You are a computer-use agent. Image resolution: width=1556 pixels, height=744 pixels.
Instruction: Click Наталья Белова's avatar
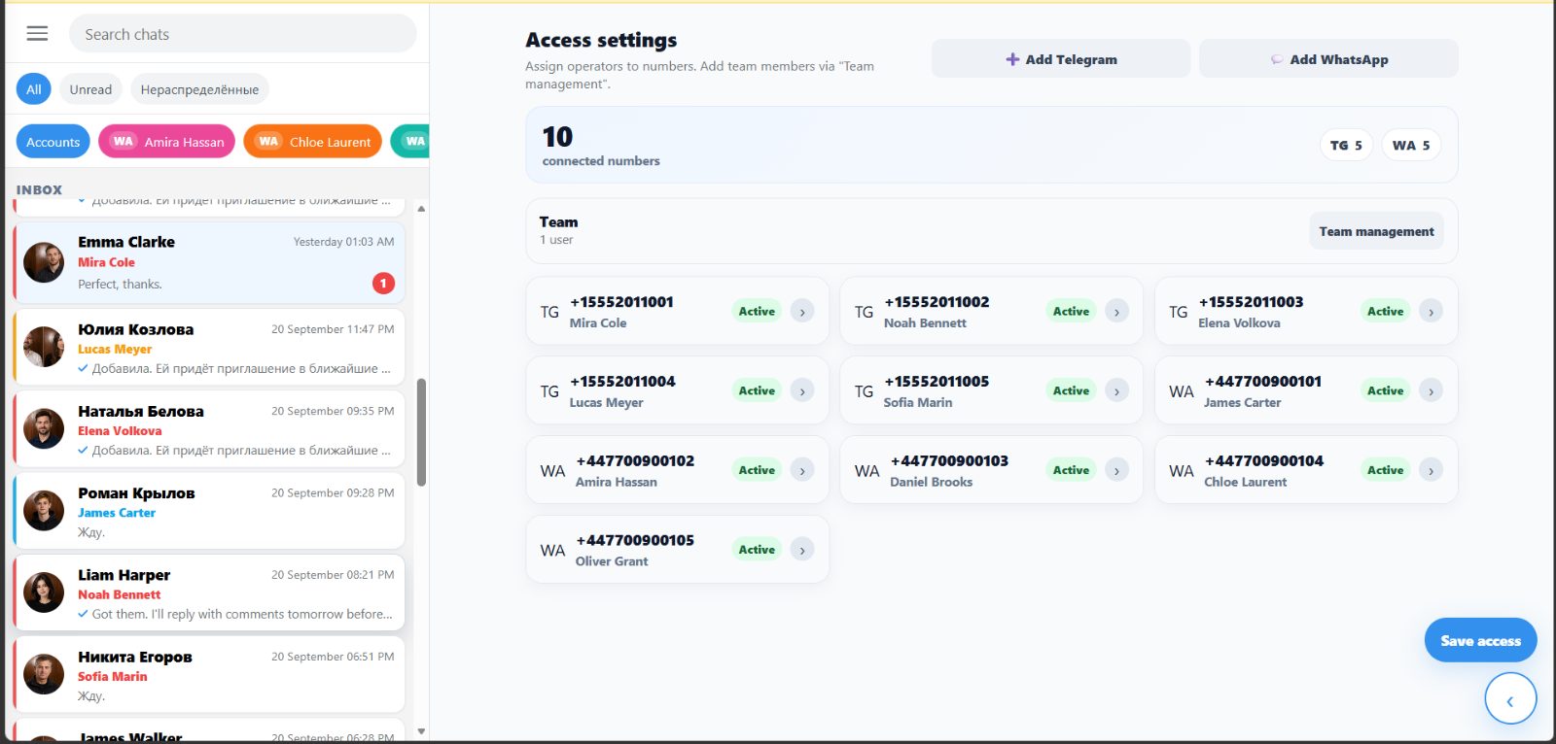pyautogui.click(x=44, y=428)
